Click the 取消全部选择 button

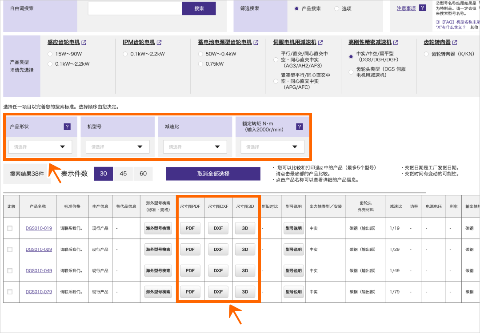tap(213, 174)
